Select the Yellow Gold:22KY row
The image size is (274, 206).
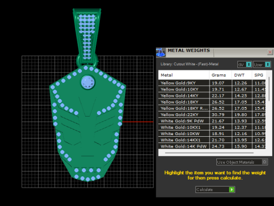click(x=212, y=114)
